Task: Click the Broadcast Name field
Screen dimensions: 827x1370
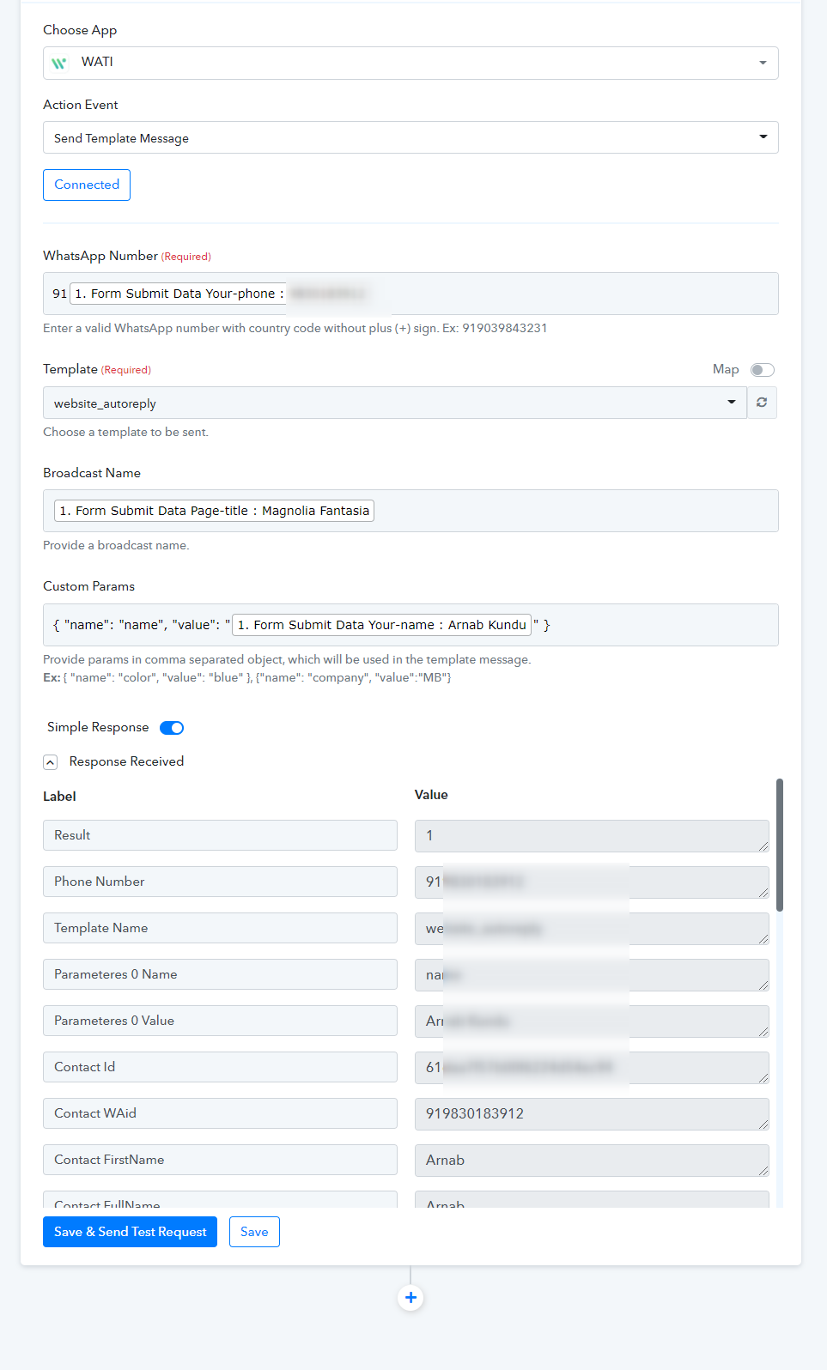Action: click(410, 511)
